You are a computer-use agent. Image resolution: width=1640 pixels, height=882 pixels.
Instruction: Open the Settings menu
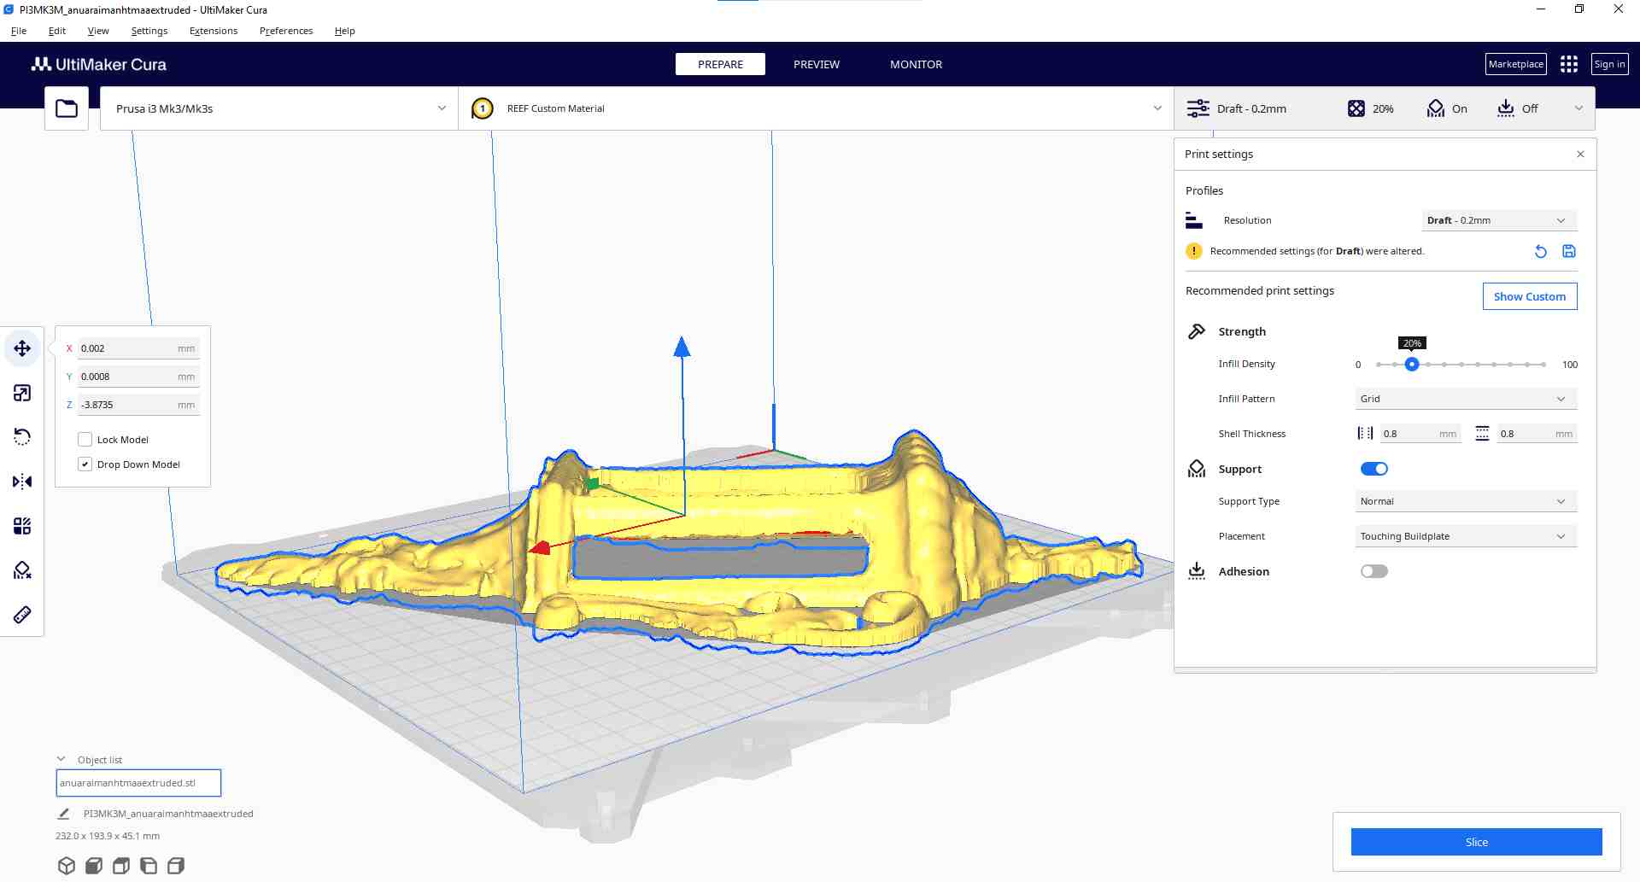tap(149, 31)
